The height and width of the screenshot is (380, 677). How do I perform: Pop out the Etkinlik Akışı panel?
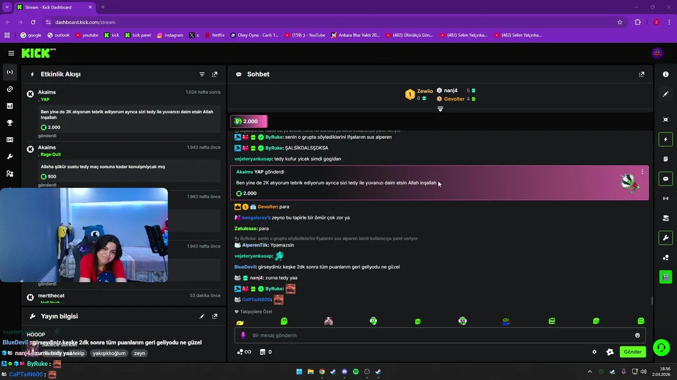click(215, 74)
